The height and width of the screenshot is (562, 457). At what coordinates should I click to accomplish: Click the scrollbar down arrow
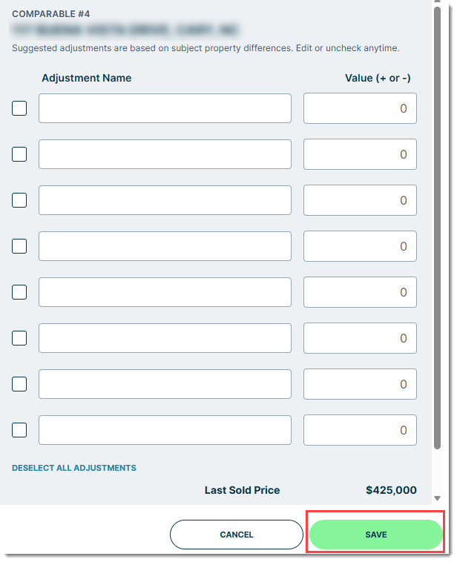click(x=437, y=498)
